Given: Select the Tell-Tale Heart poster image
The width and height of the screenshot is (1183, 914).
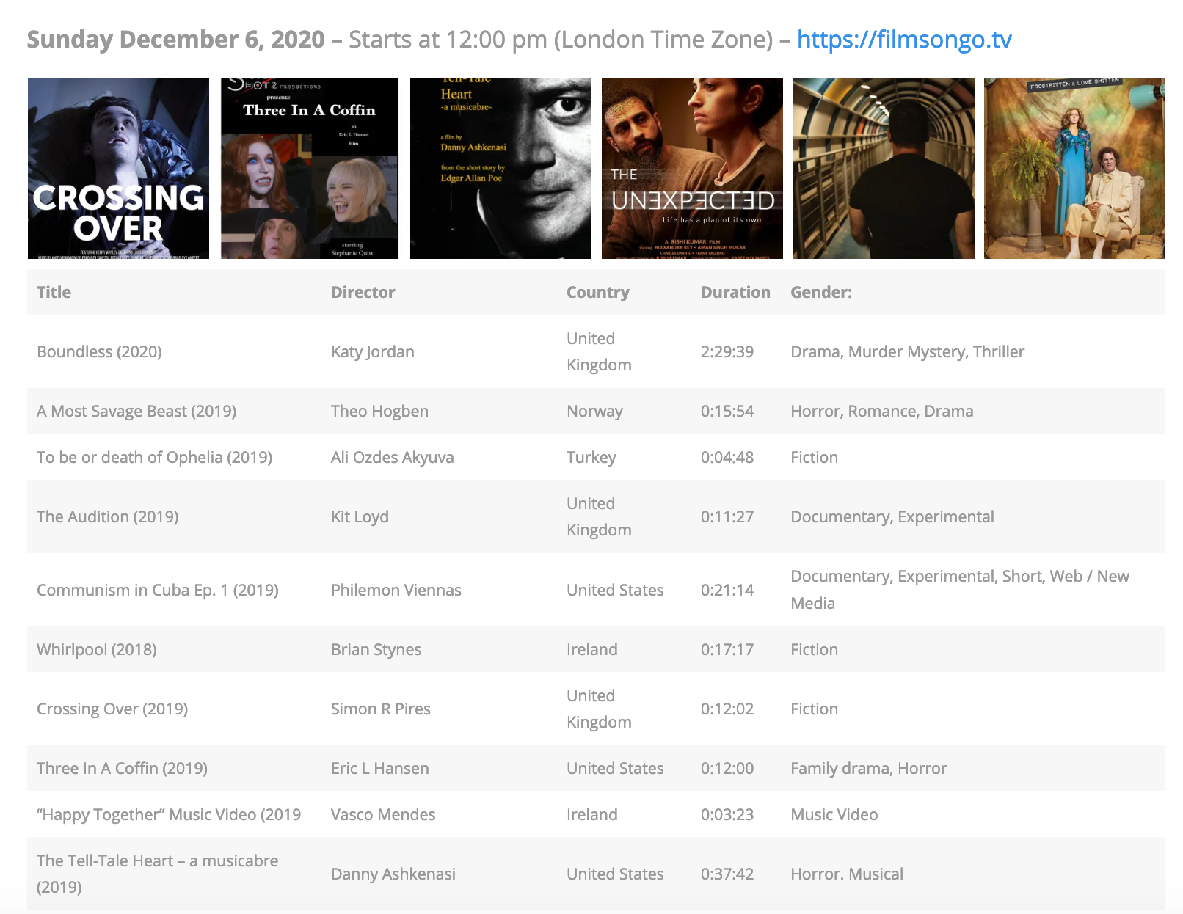Looking at the screenshot, I should (500, 168).
